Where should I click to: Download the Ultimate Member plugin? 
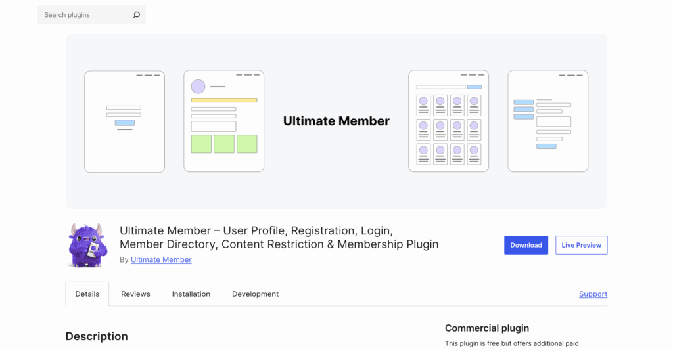(526, 246)
